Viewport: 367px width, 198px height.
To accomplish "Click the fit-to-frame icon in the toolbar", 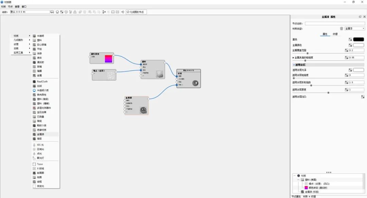I will tap(113, 12).
